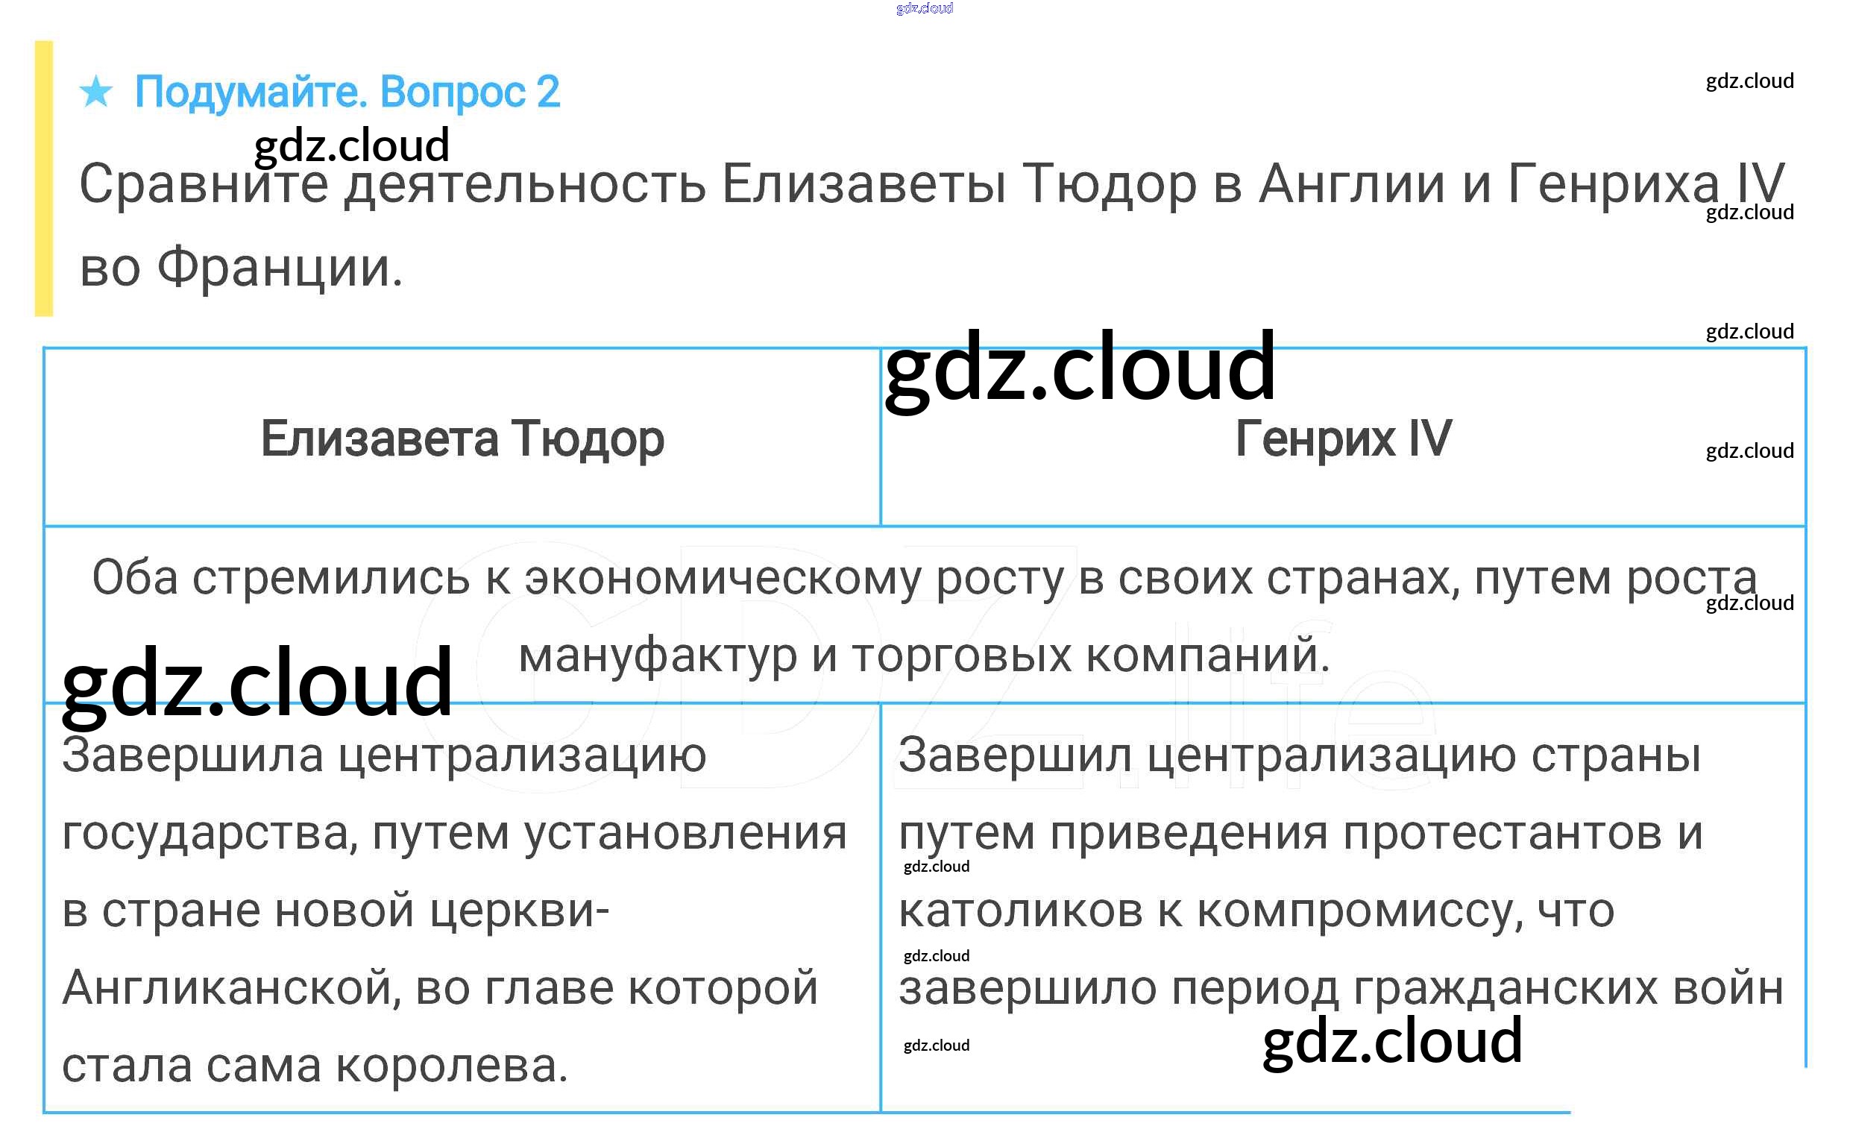Viewport: 1850px width, 1141px height.
Task: Click the heading 'Подумайте. Вопрос 2'
Action: (x=347, y=92)
